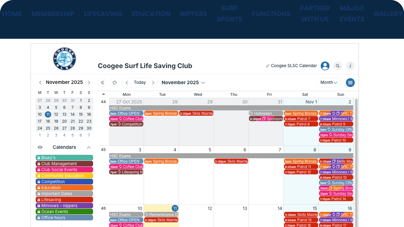Toggle the Bluey's calendar filter

[64, 158]
